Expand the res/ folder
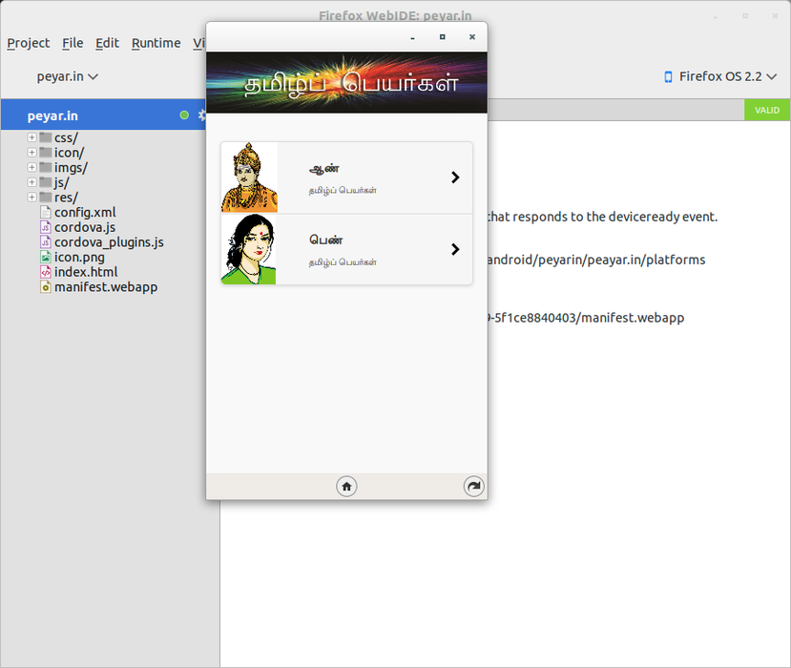791x668 pixels. pyautogui.click(x=31, y=198)
